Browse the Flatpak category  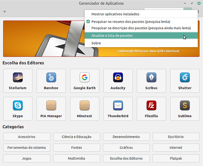click(x=176, y=158)
